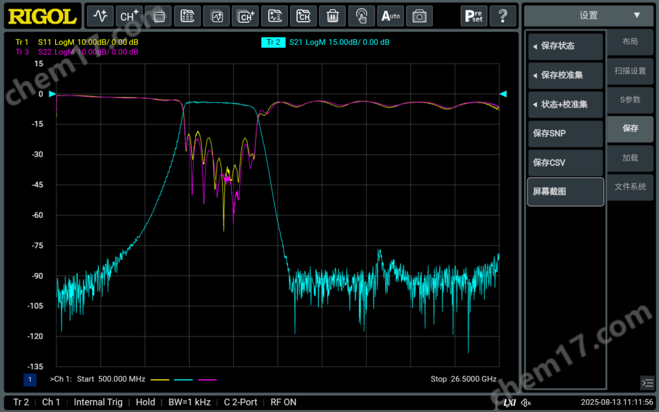The image size is (659, 412).
Task: Switch to the S参数 tab
Action: [630, 100]
